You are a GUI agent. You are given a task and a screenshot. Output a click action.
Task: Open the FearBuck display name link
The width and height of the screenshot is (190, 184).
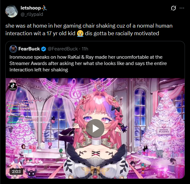click(29, 49)
